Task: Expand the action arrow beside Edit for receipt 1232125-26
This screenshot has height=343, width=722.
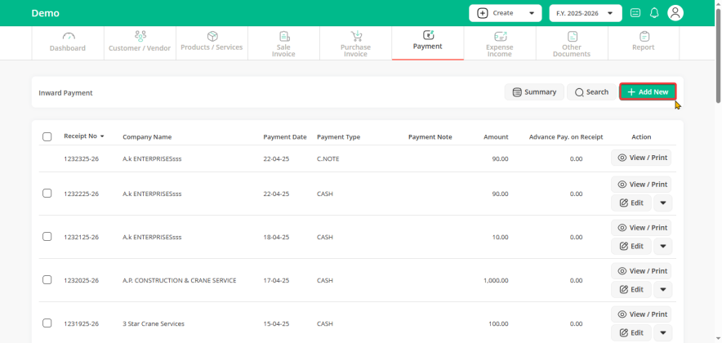Action: 662,247
